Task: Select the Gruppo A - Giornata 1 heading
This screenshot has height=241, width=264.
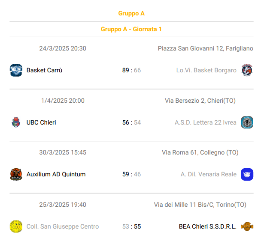Action: (131, 29)
